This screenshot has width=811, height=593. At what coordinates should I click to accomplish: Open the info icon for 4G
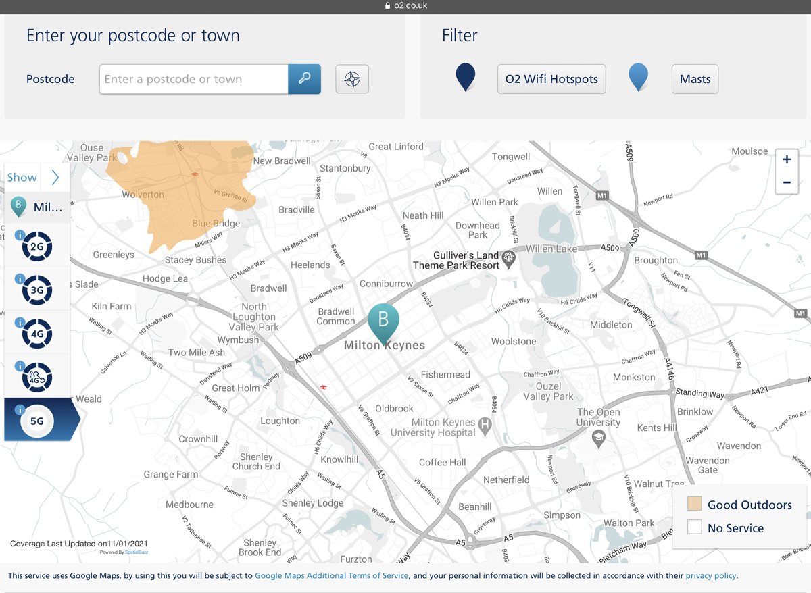20,323
